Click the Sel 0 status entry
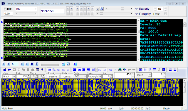This screenshot has width=188, height=111. click(x=148, y=108)
